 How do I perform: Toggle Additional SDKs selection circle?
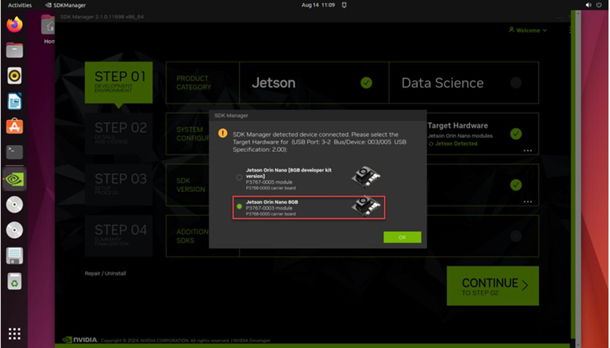coord(516,236)
